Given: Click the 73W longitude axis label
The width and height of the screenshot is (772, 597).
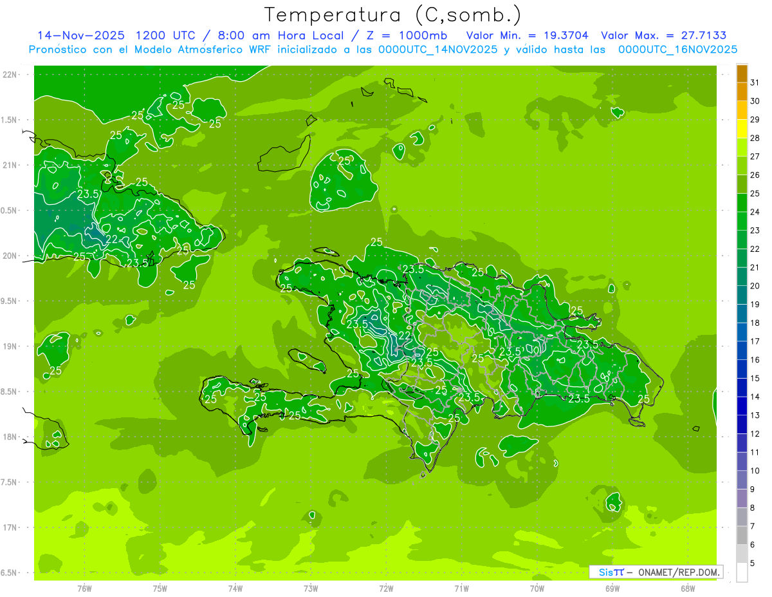Looking at the screenshot, I should 311,589.
